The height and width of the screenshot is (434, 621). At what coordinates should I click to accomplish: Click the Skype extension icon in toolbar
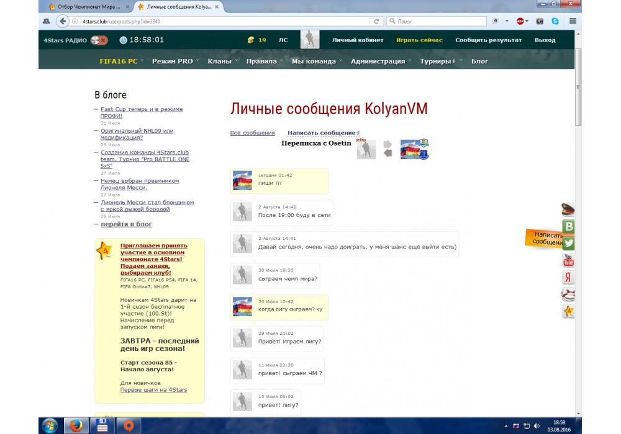[x=555, y=21]
